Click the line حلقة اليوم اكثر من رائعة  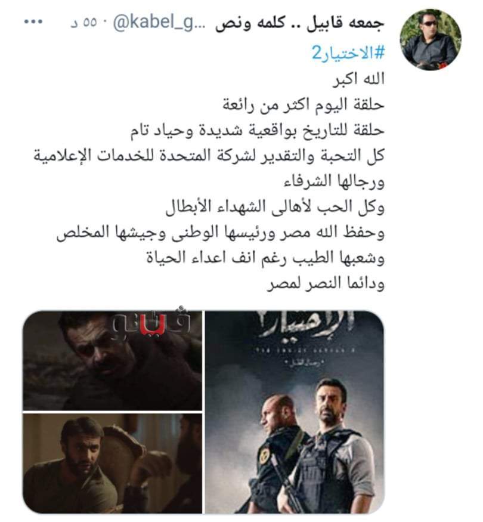point(304,105)
